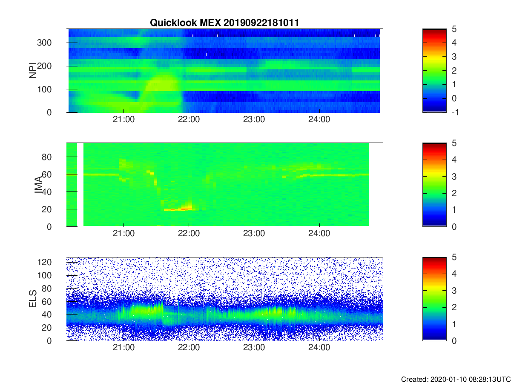This screenshot has height=383, width=511.
Task: Select the IMA y-axis label
Action: 38,185
